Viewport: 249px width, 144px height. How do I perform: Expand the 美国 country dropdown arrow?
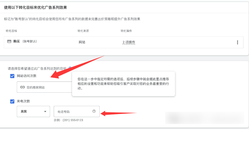click(x=45, y=112)
